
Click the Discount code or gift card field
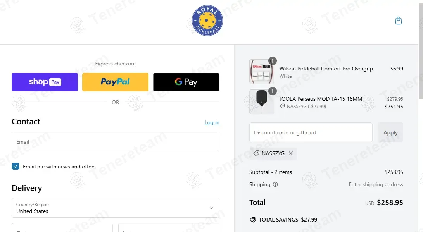(311, 132)
